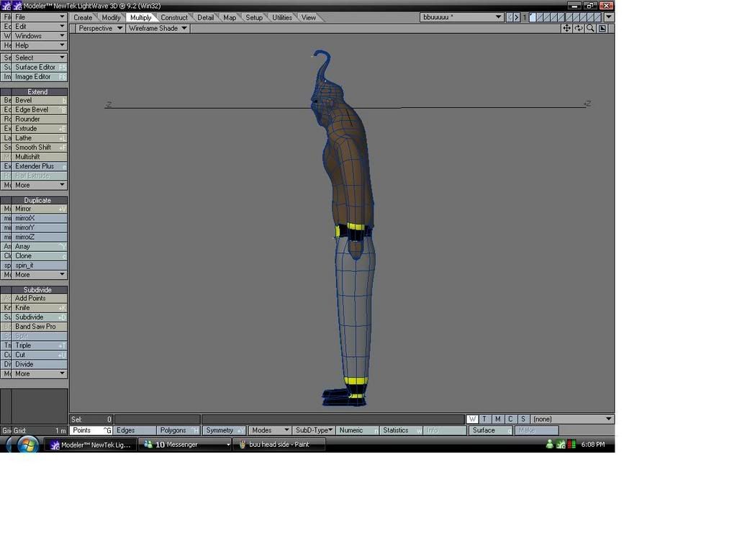Open the bbuuuuu object dropdown
This screenshot has height=554, width=737.
pos(461,17)
